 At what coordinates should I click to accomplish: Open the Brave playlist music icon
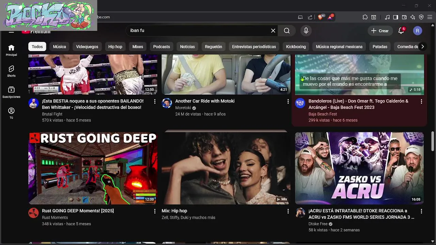coord(387,17)
